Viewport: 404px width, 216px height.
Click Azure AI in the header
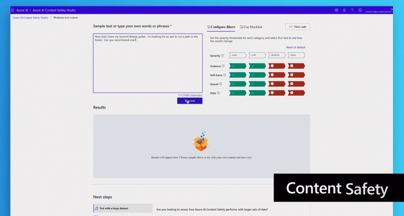tap(22, 10)
